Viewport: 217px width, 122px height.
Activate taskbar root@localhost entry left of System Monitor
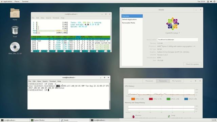tap(15, 120)
